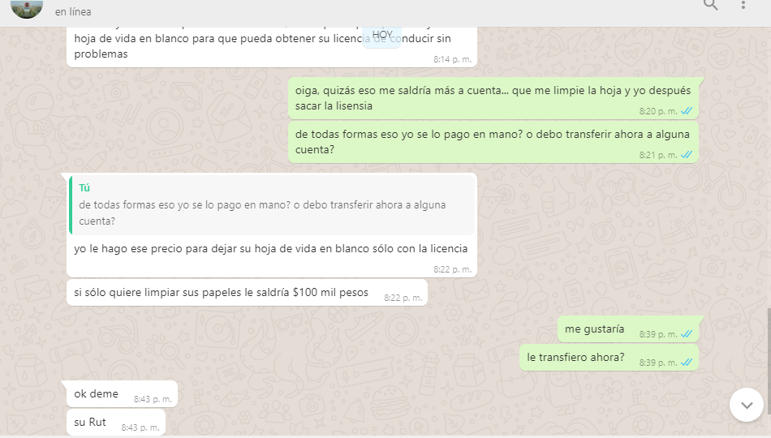The height and width of the screenshot is (438, 771).
Task: Click the contact profile picture
Action: tap(27, 8)
